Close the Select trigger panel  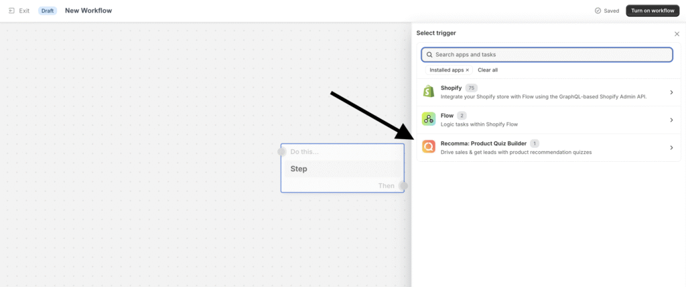pyautogui.click(x=677, y=33)
